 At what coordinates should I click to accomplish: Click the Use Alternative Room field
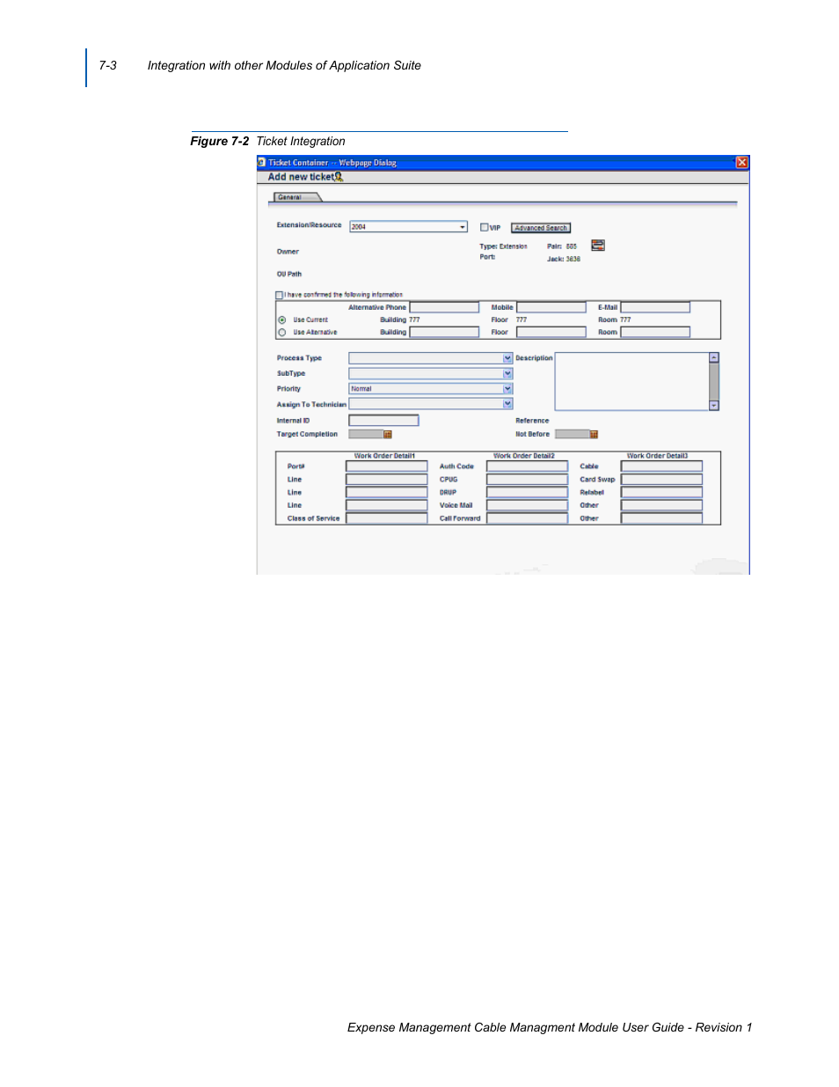tap(655, 333)
